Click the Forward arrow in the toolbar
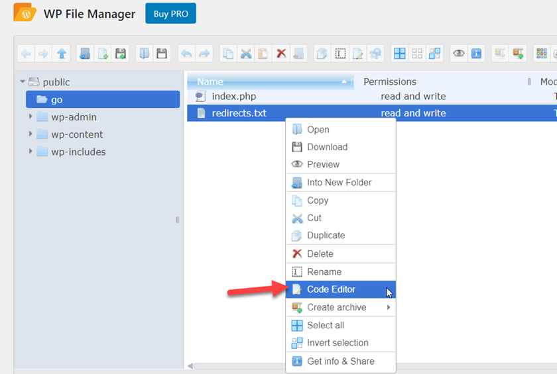This screenshot has height=374, width=557. coord(43,54)
